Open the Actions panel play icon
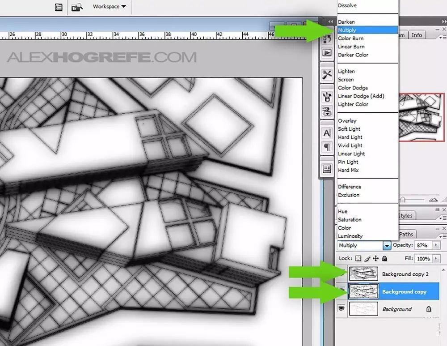 [327, 53]
